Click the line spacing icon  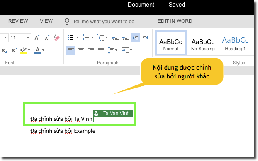[111, 50]
